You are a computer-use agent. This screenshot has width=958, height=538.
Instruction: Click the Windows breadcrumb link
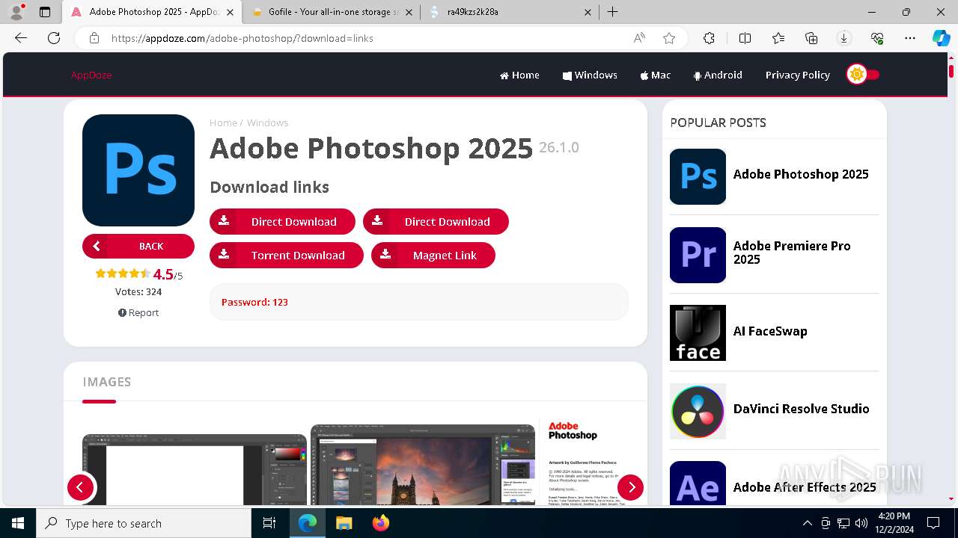pos(267,123)
